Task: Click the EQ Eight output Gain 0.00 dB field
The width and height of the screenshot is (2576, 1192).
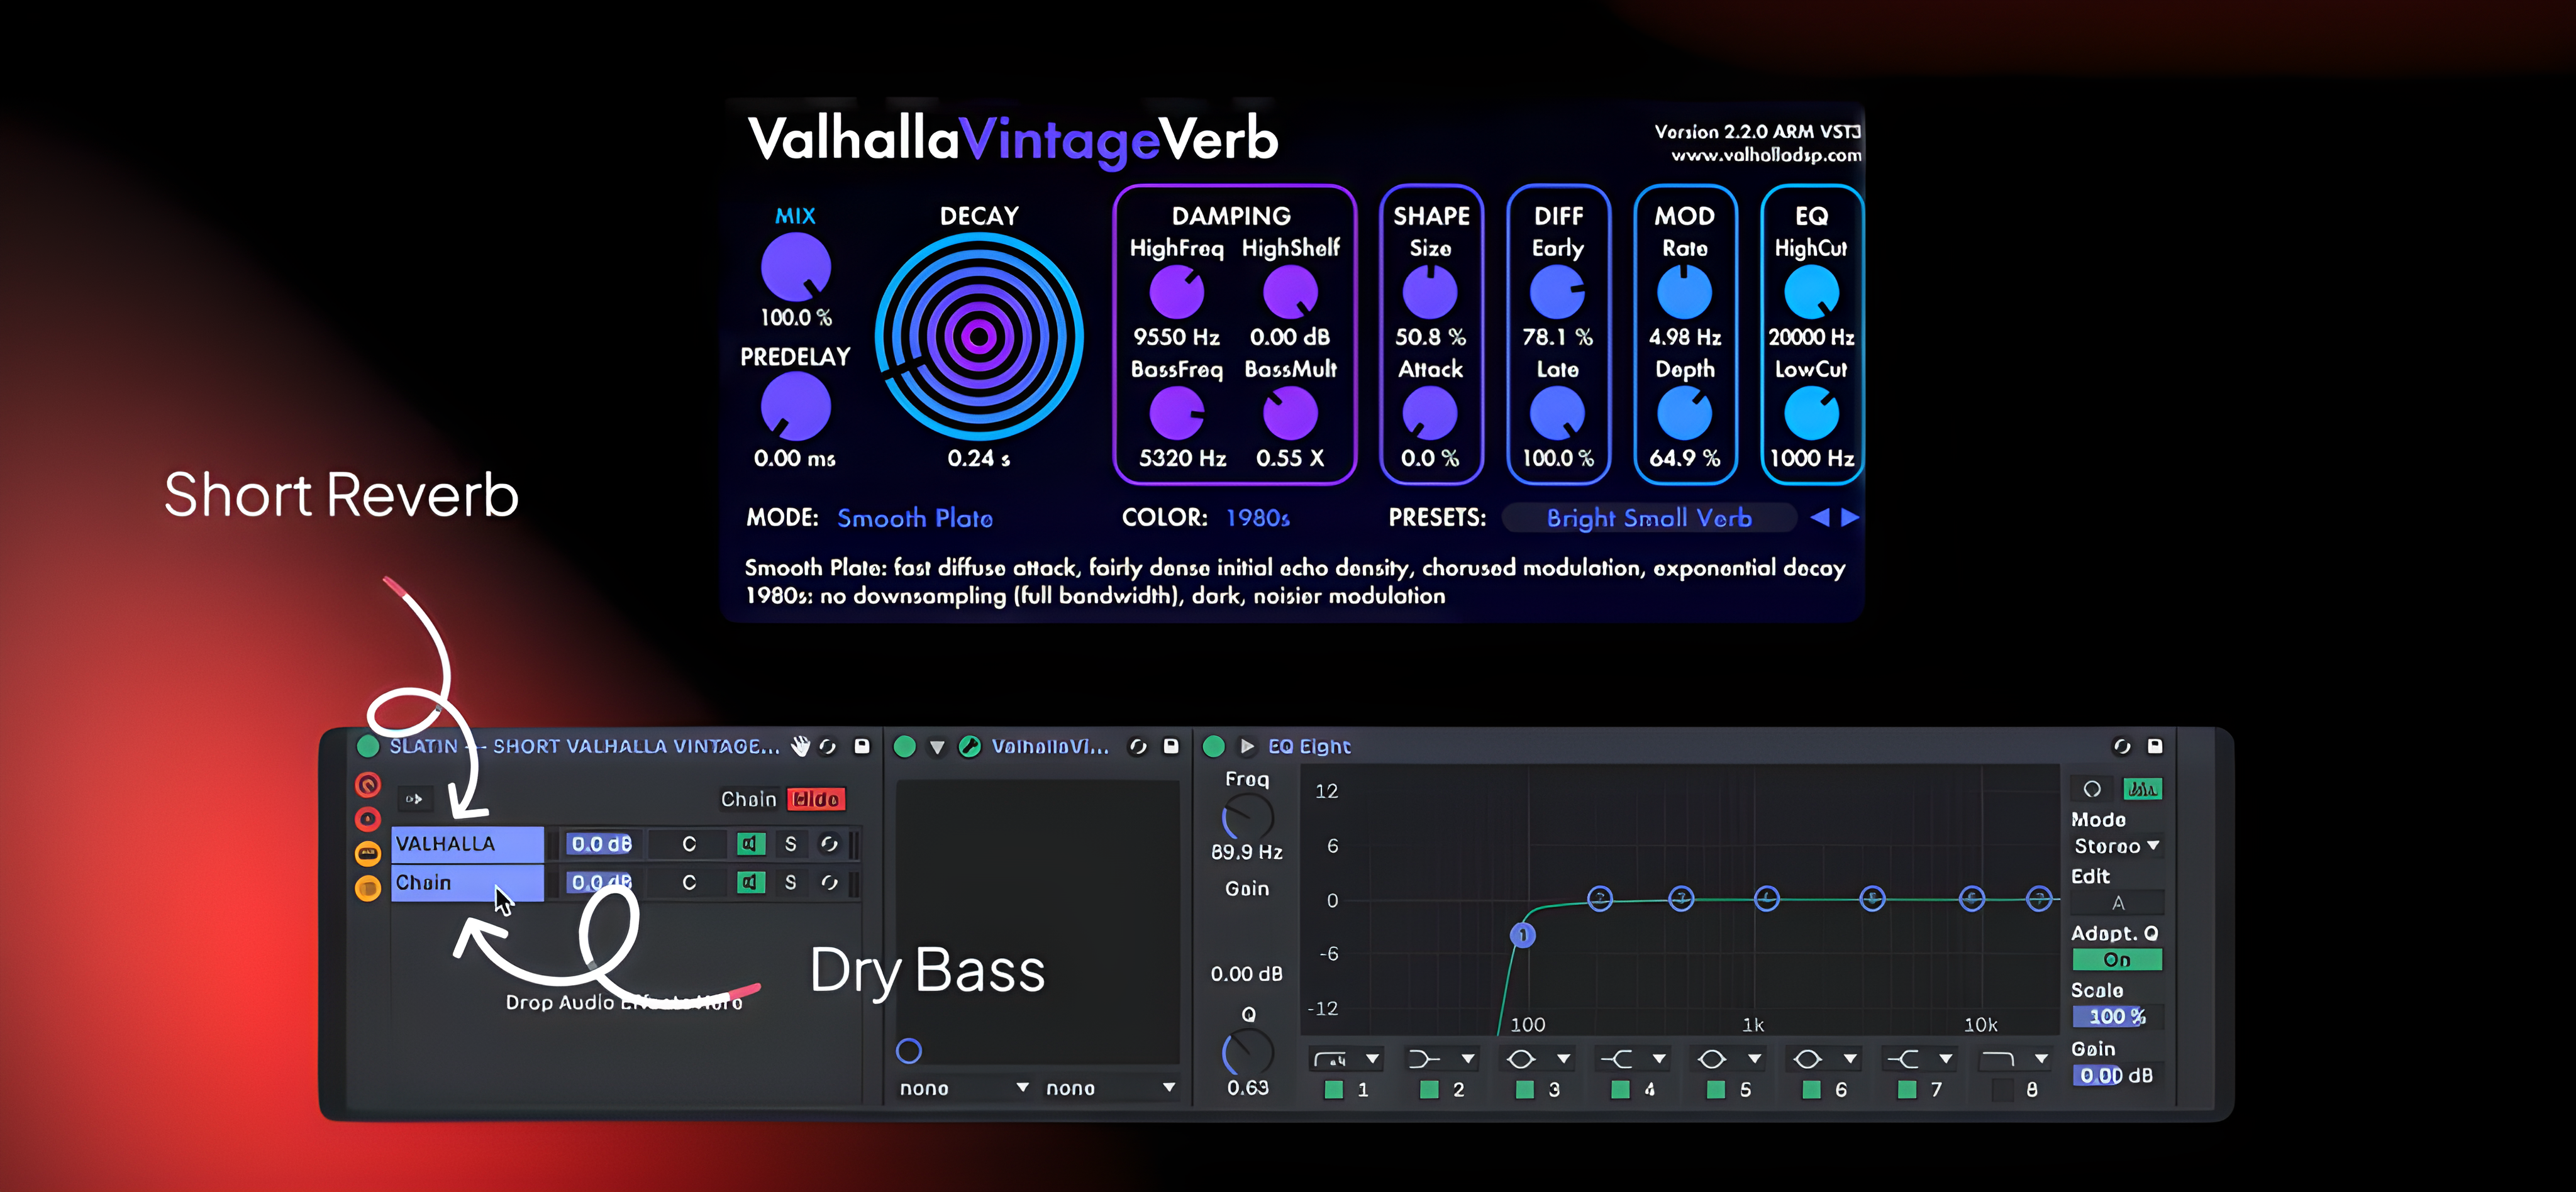Action: 2117,1075
